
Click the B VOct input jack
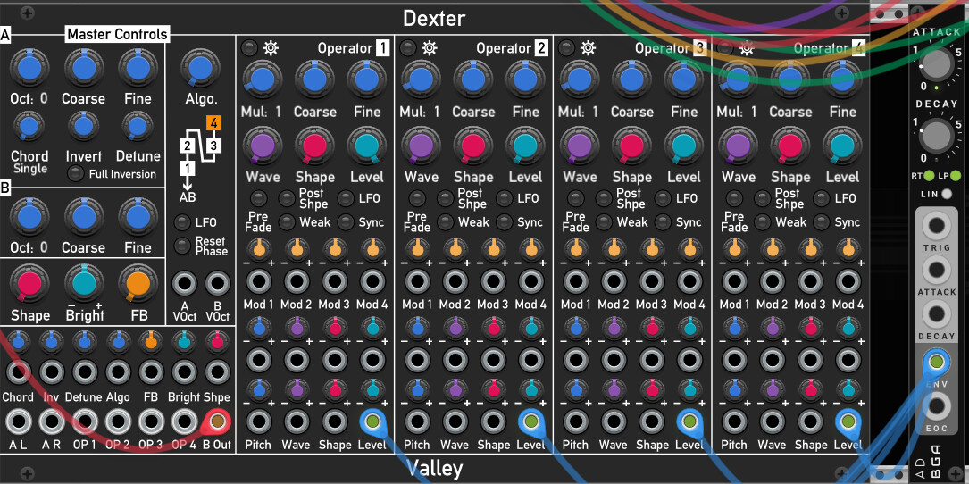(x=217, y=284)
